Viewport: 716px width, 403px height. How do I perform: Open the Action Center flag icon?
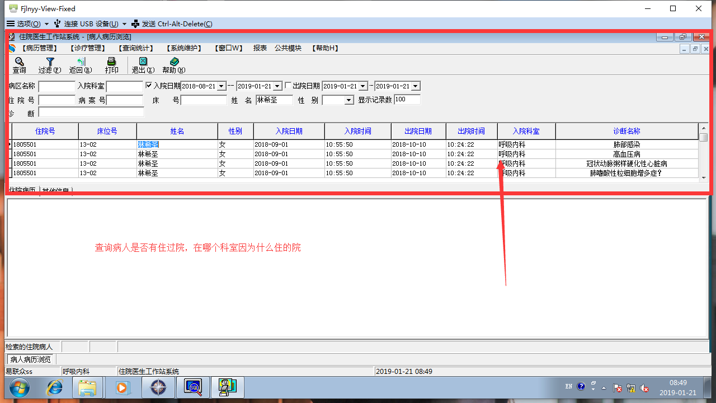(x=618, y=387)
